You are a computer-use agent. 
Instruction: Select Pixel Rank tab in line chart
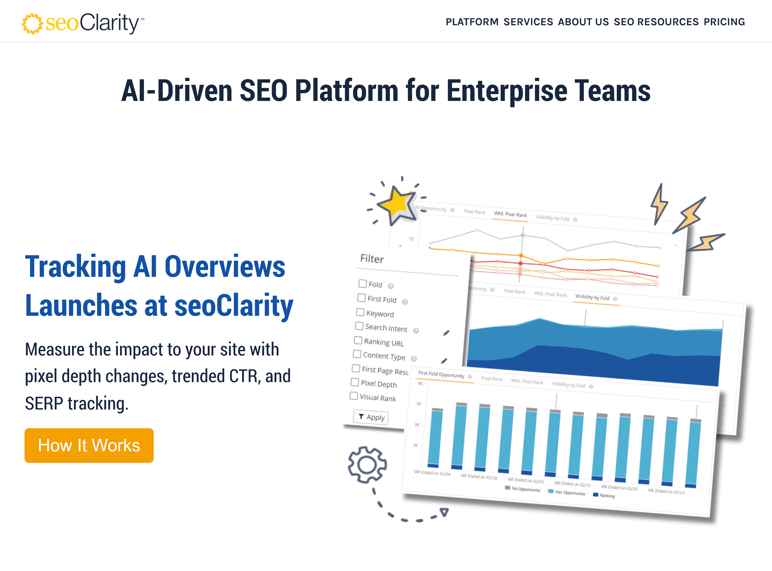[474, 212]
